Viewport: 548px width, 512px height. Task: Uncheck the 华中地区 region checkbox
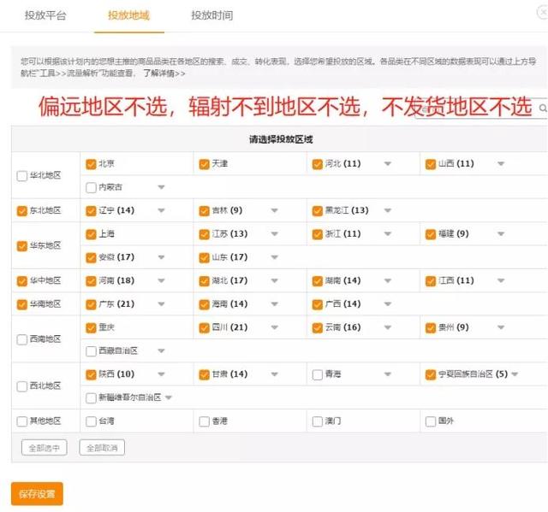click(x=22, y=280)
